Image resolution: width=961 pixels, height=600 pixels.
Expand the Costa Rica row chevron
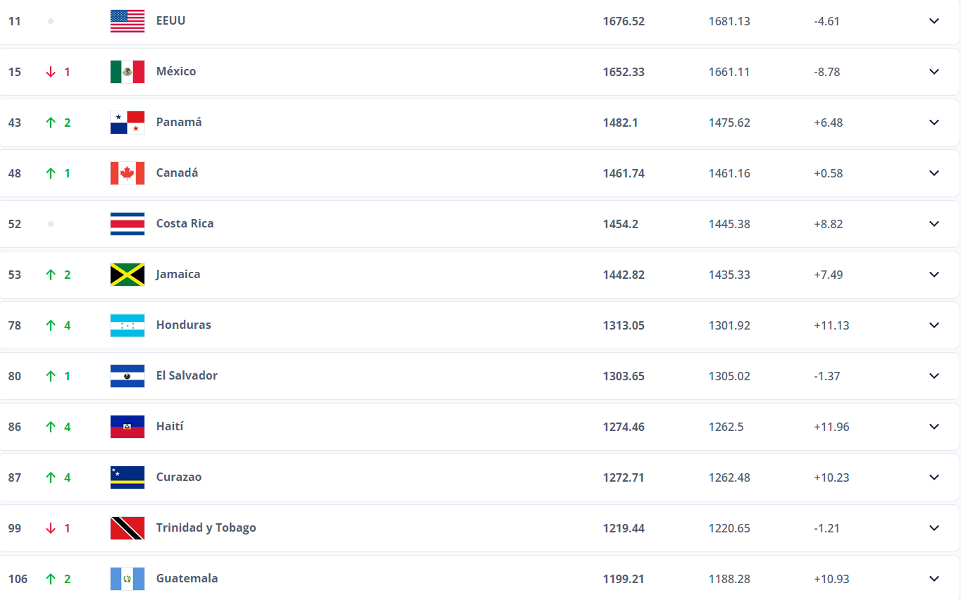(x=934, y=224)
